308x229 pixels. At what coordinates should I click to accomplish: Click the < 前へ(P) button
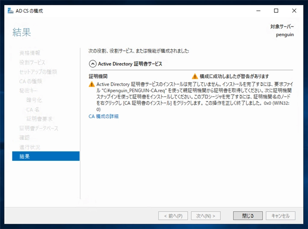(x=173, y=216)
